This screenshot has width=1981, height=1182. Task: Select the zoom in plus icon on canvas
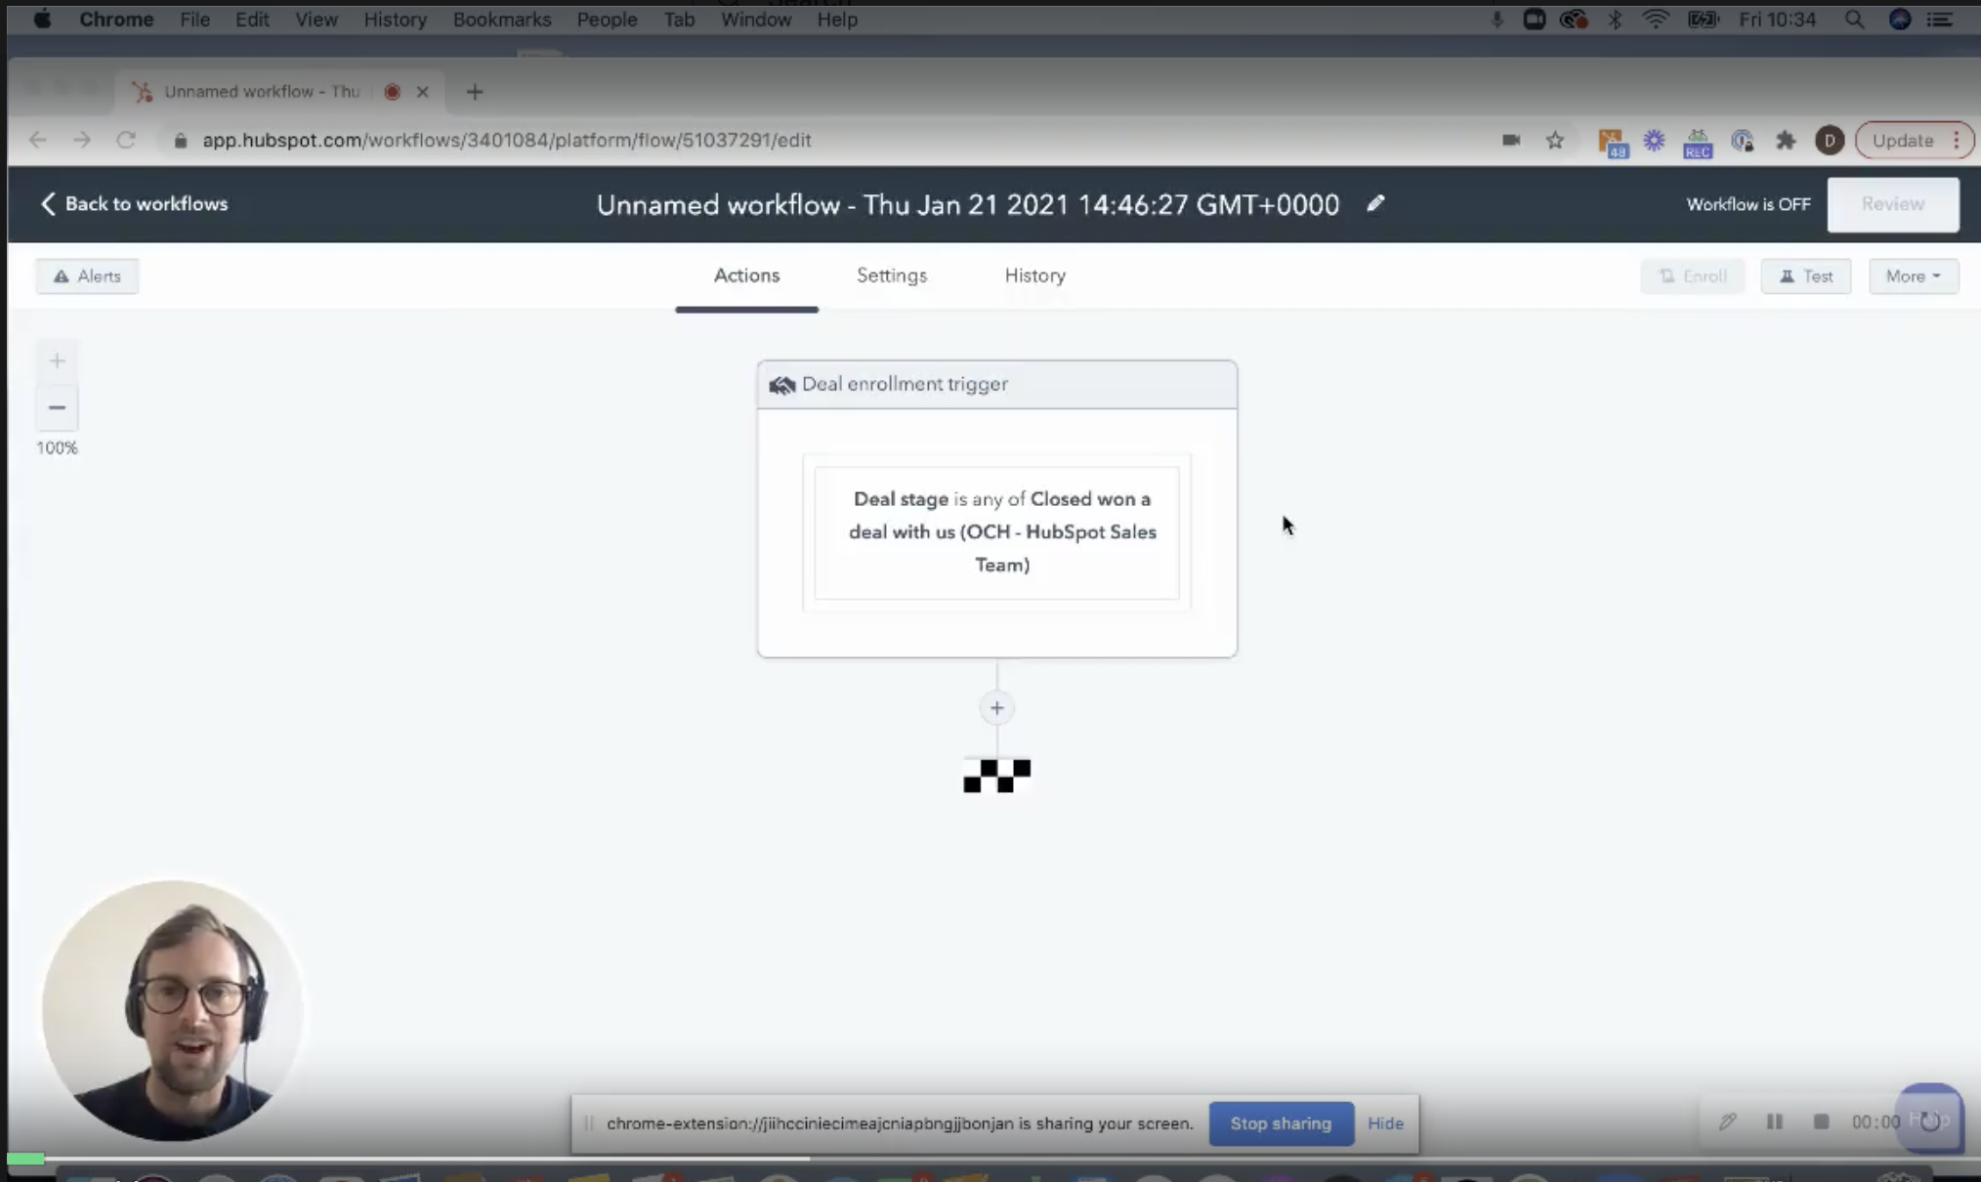pos(57,360)
